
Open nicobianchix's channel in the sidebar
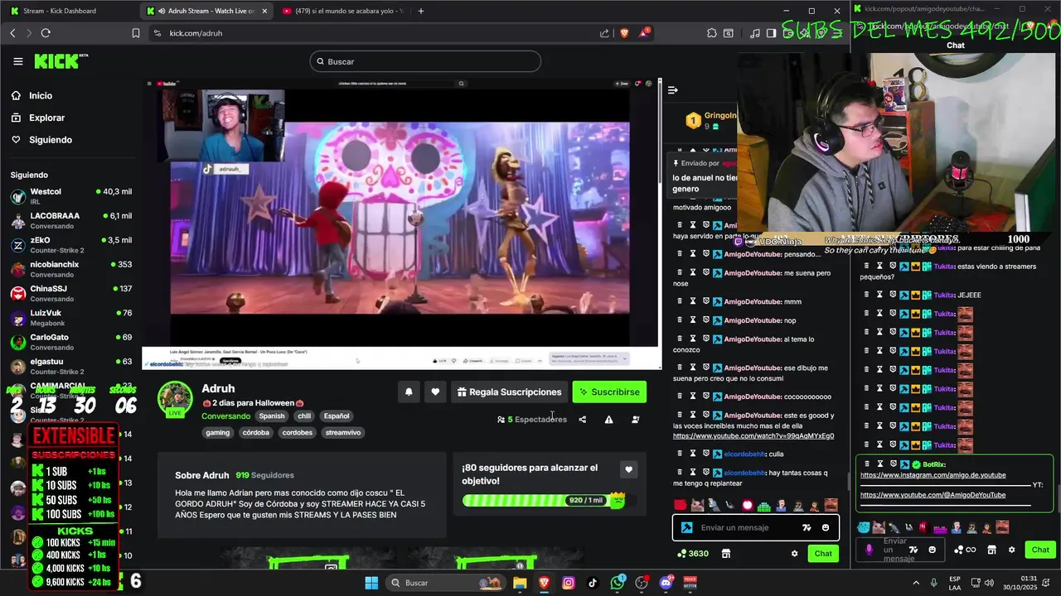(x=70, y=269)
